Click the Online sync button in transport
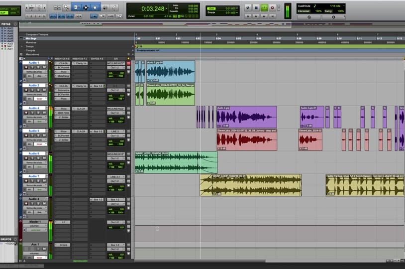The image size is (405, 269). pos(248,8)
